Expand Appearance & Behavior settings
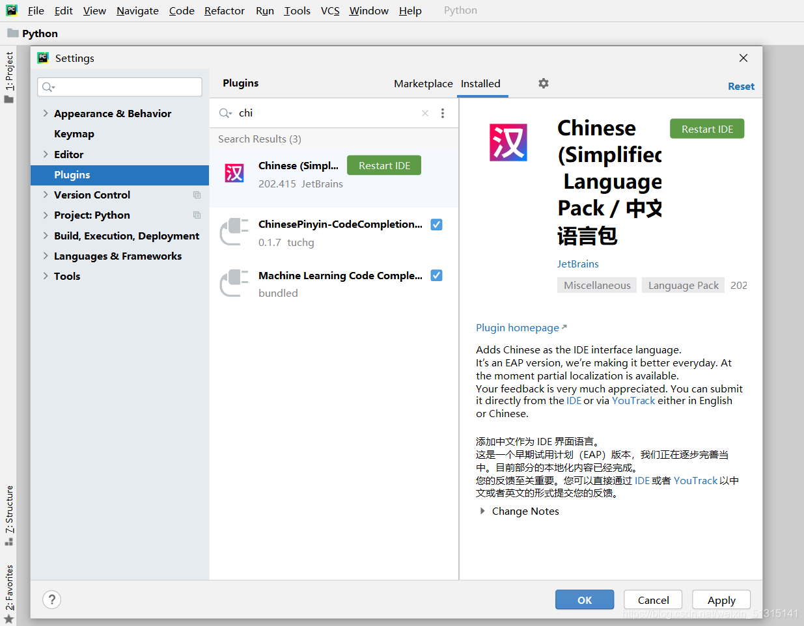This screenshot has height=626, width=804. point(46,113)
